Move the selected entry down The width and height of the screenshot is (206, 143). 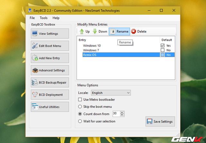click(100, 31)
